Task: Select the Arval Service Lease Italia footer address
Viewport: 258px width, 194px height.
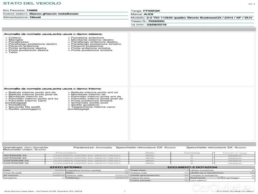Action: pos(43,191)
